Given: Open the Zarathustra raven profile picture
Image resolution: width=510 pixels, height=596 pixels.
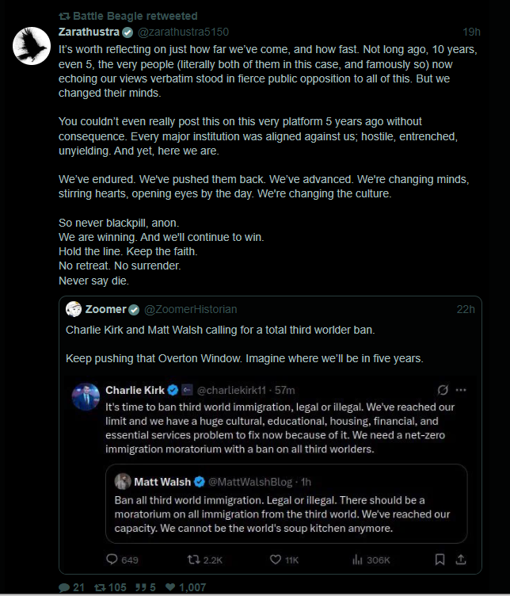Looking at the screenshot, I should [x=32, y=46].
